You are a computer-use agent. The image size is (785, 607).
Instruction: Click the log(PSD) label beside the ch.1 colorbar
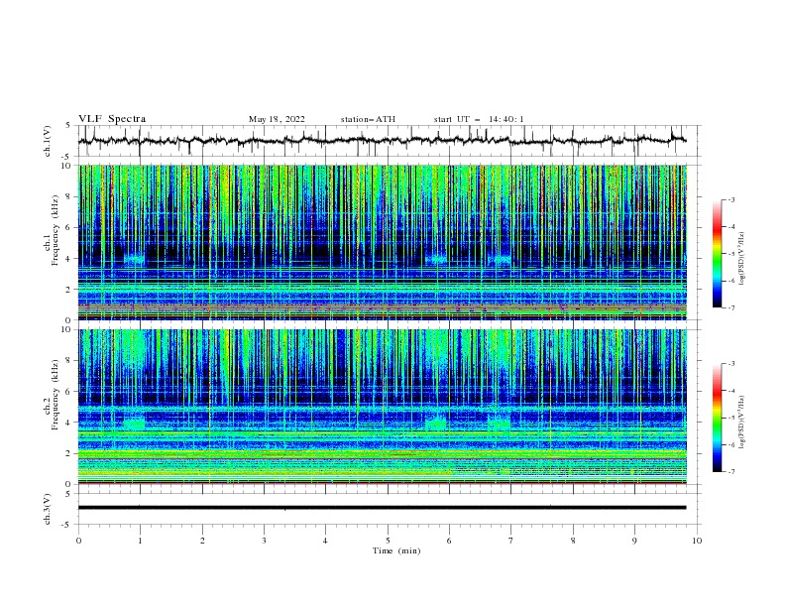741,259
